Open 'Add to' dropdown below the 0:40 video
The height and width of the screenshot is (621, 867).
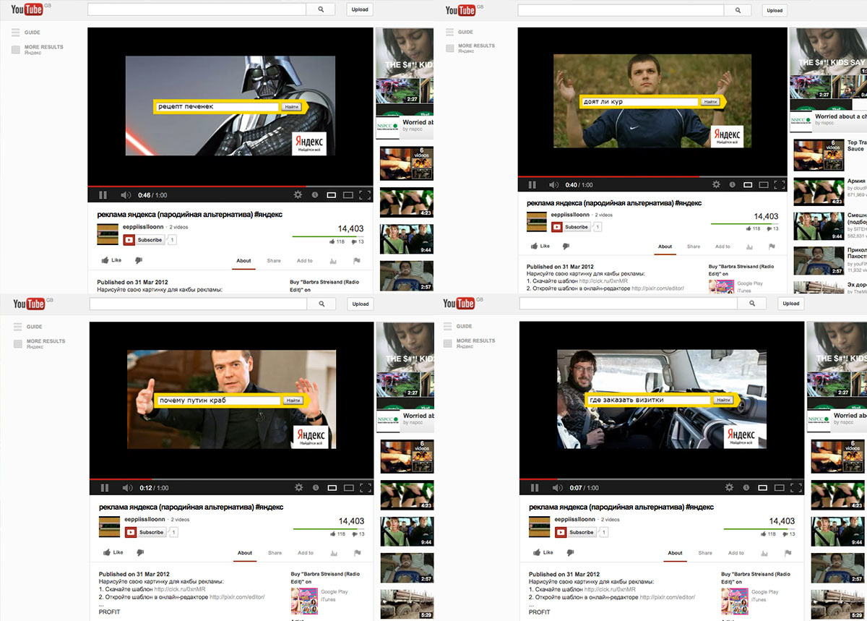coord(722,247)
